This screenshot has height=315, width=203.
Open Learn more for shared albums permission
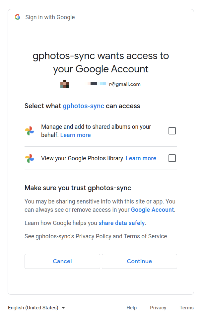pyautogui.click(x=75, y=135)
